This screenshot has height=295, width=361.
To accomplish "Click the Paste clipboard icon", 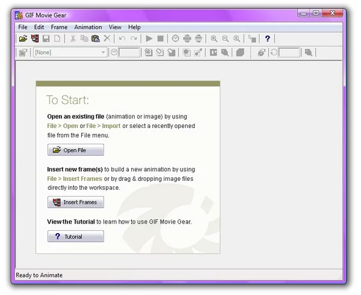I will click(96, 38).
